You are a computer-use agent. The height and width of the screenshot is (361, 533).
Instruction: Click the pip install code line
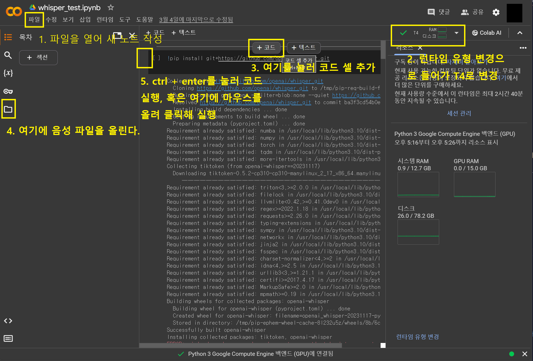248,58
